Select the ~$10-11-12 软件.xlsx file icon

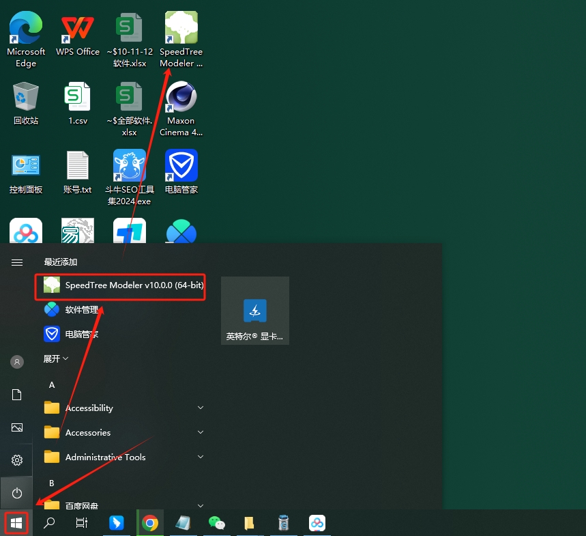pyautogui.click(x=130, y=40)
